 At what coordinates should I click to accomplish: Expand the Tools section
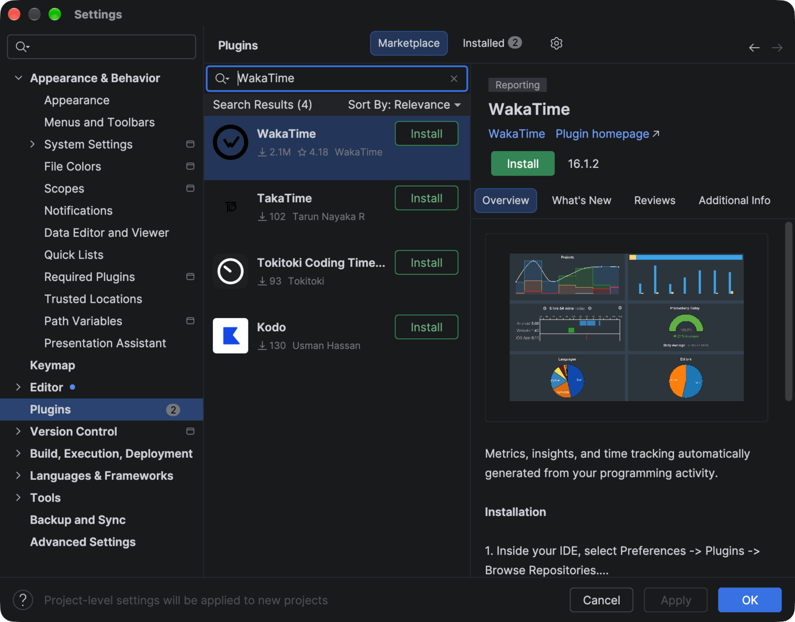pos(19,497)
